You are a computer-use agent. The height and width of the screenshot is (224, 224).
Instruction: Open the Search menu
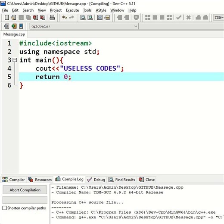[x=28, y=10]
